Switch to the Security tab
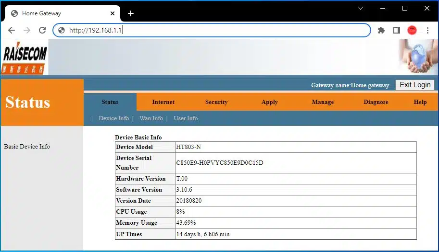The height and width of the screenshot is (252, 439). [x=216, y=102]
